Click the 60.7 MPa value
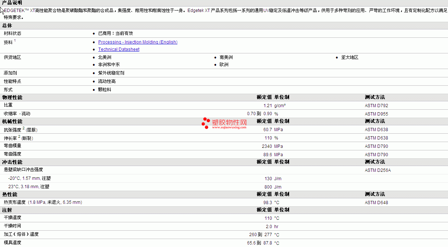448x247 pixels. point(273,130)
